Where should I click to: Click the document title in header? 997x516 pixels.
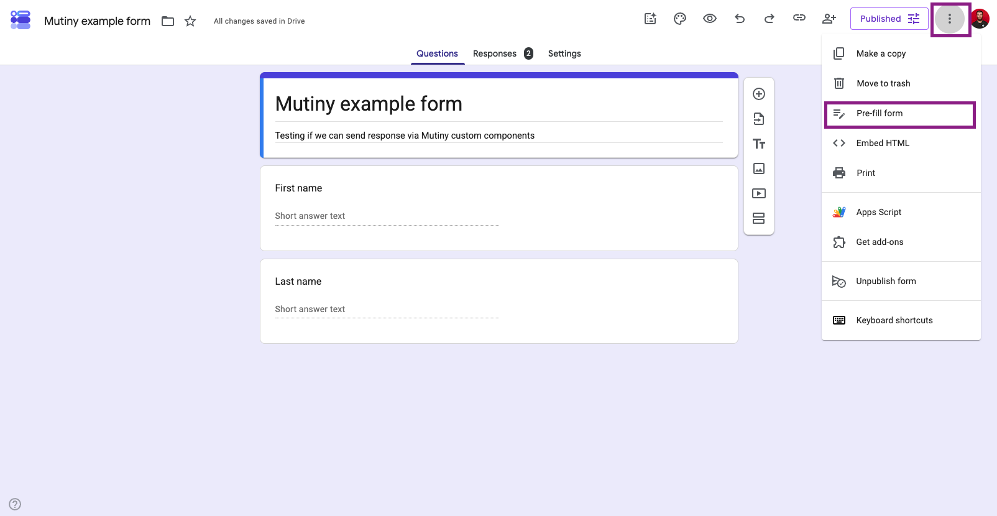click(x=97, y=21)
